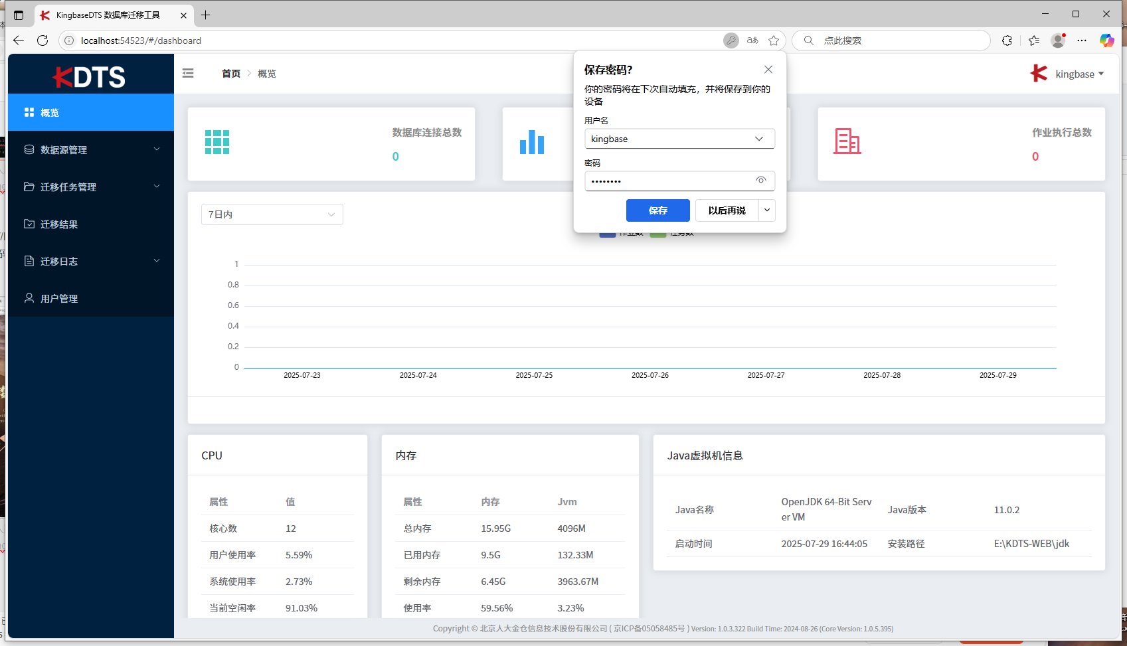Click the Java虚拟机信息 panel title
The image size is (1127, 646).
[705, 455]
